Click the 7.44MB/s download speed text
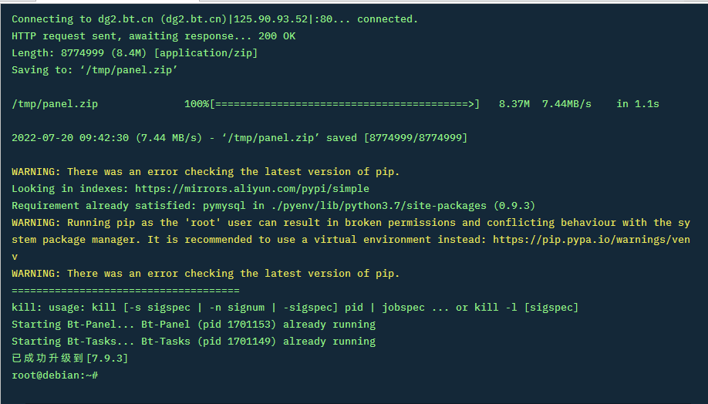This screenshot has height=404, width=708. coord(566,104)
